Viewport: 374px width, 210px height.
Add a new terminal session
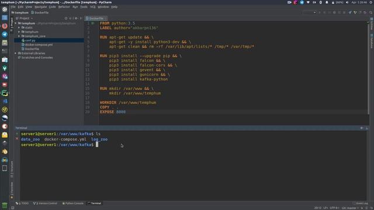coord(17,134)
